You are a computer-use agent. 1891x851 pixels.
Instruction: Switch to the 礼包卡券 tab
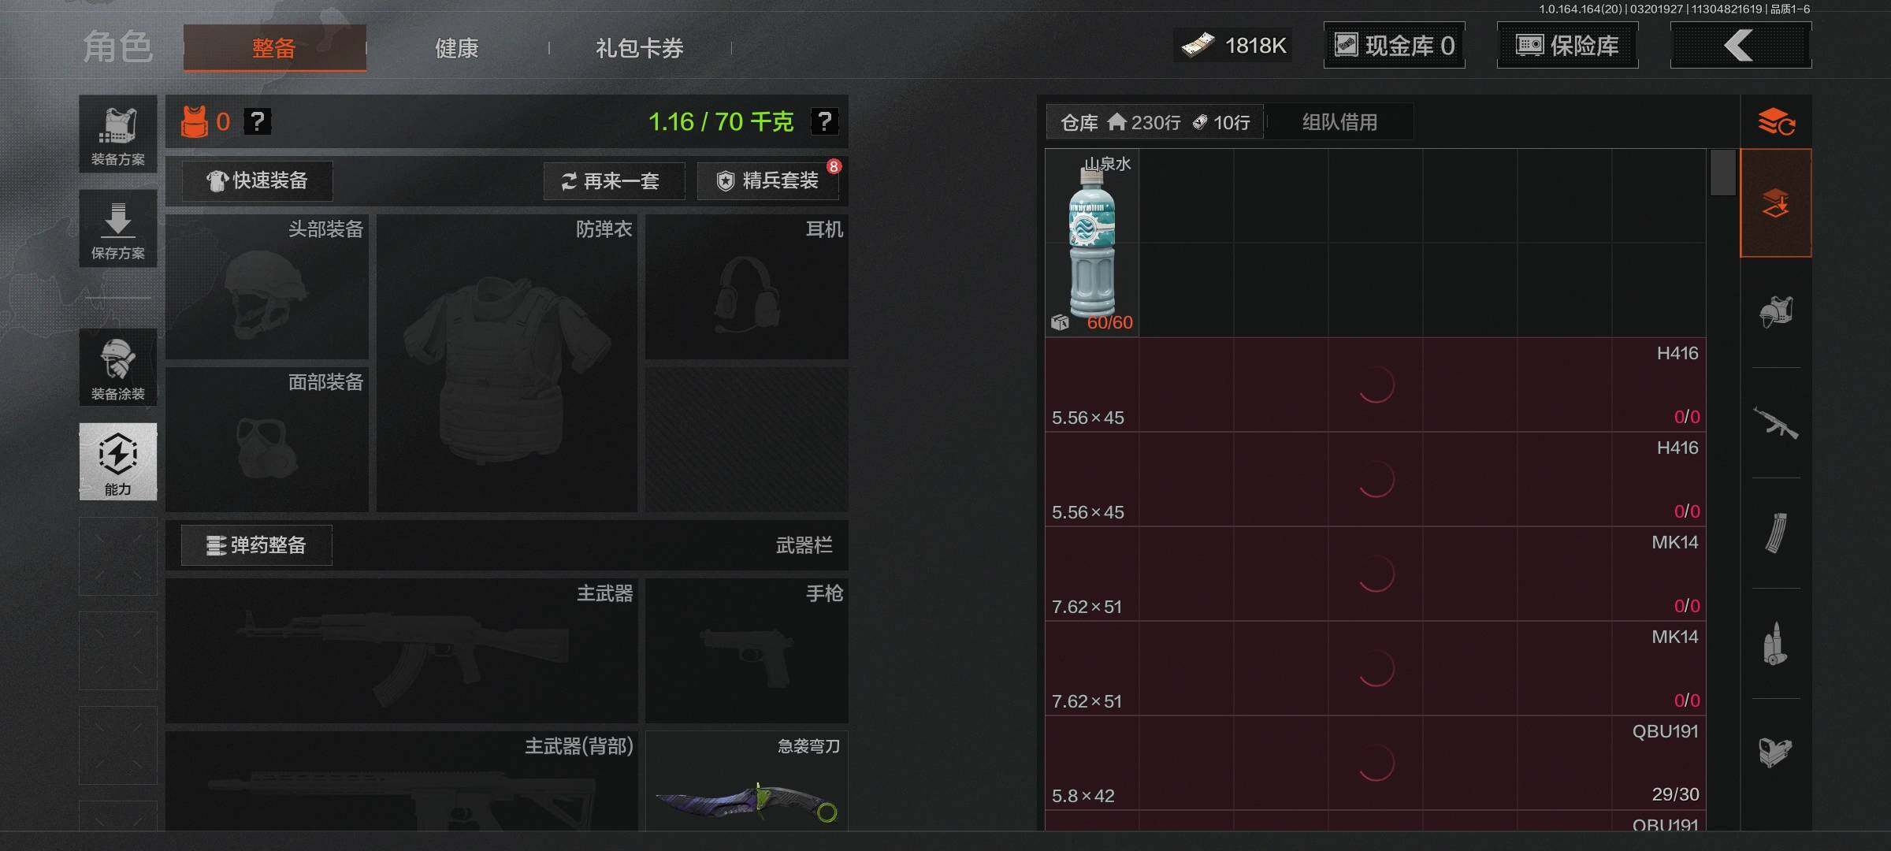point(640,48)
